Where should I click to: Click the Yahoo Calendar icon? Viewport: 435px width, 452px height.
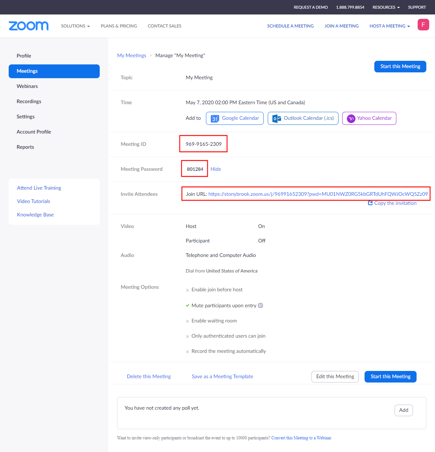coord(351,119)
